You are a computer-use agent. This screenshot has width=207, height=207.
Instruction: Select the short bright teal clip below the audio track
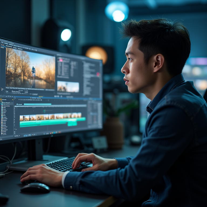[x=72, y=123]
